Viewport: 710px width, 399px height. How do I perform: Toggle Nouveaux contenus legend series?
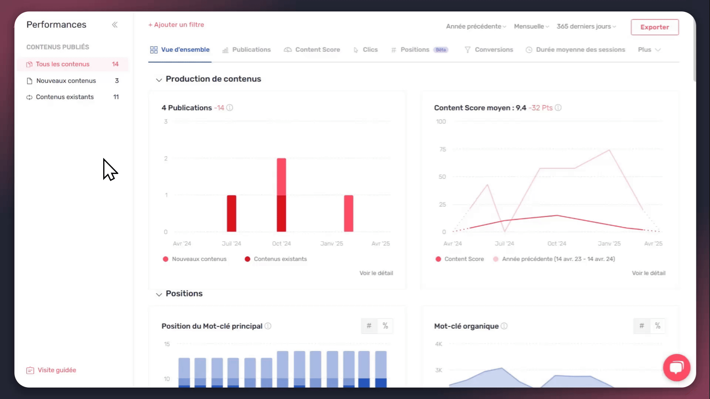tap(195, 259)
